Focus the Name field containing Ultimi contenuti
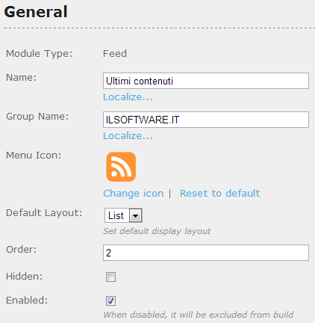 coord(206,81)
